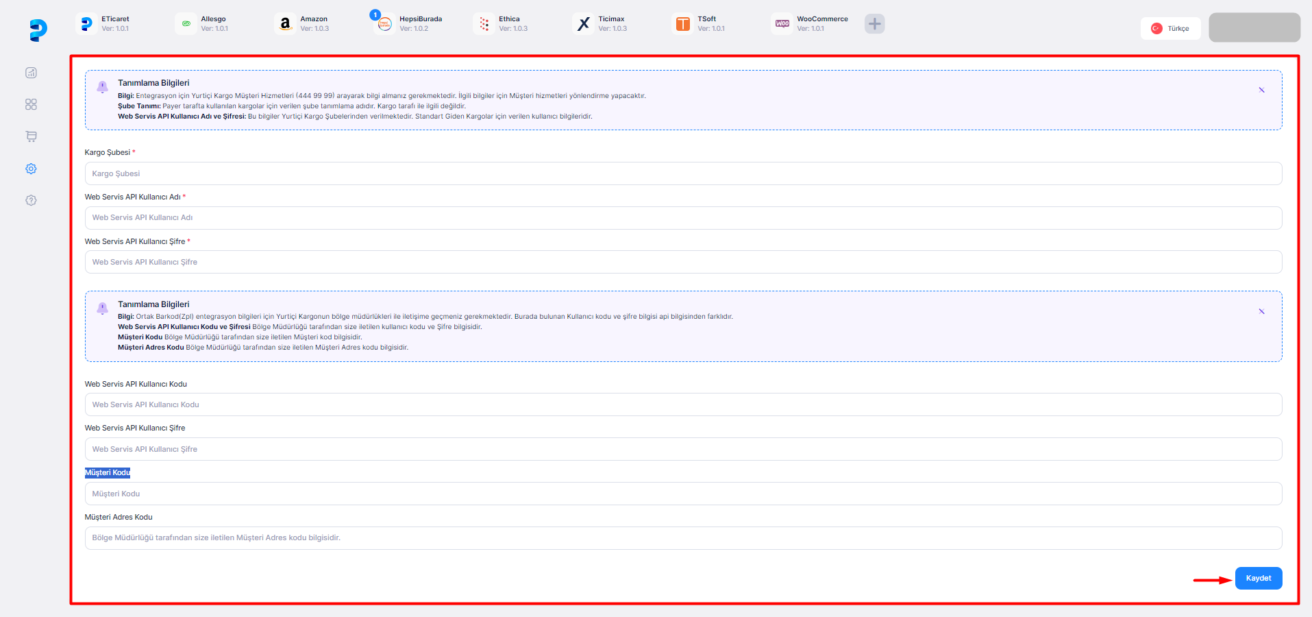Open the Türkçe language selector
This screenshot has height=617, width=1312.
[1170, 28]
